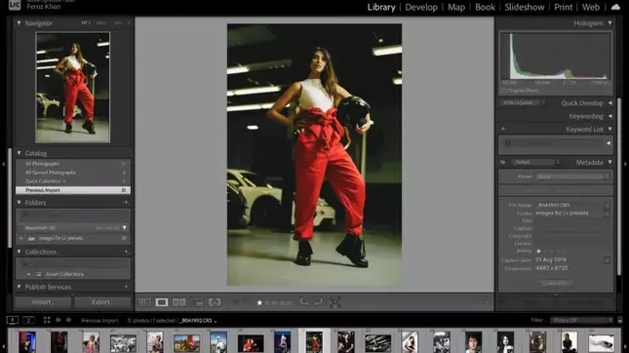The width and height of the screenshot is (629, 353).
Task: Click the Smart Collections set icon
Action: click(38, 274)
